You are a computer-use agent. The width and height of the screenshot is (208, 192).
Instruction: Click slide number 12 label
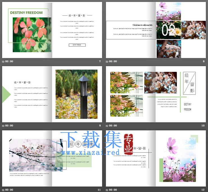[203, 190]
